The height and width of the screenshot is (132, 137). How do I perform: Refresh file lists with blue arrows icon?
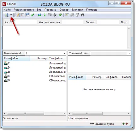coord(39,15)
